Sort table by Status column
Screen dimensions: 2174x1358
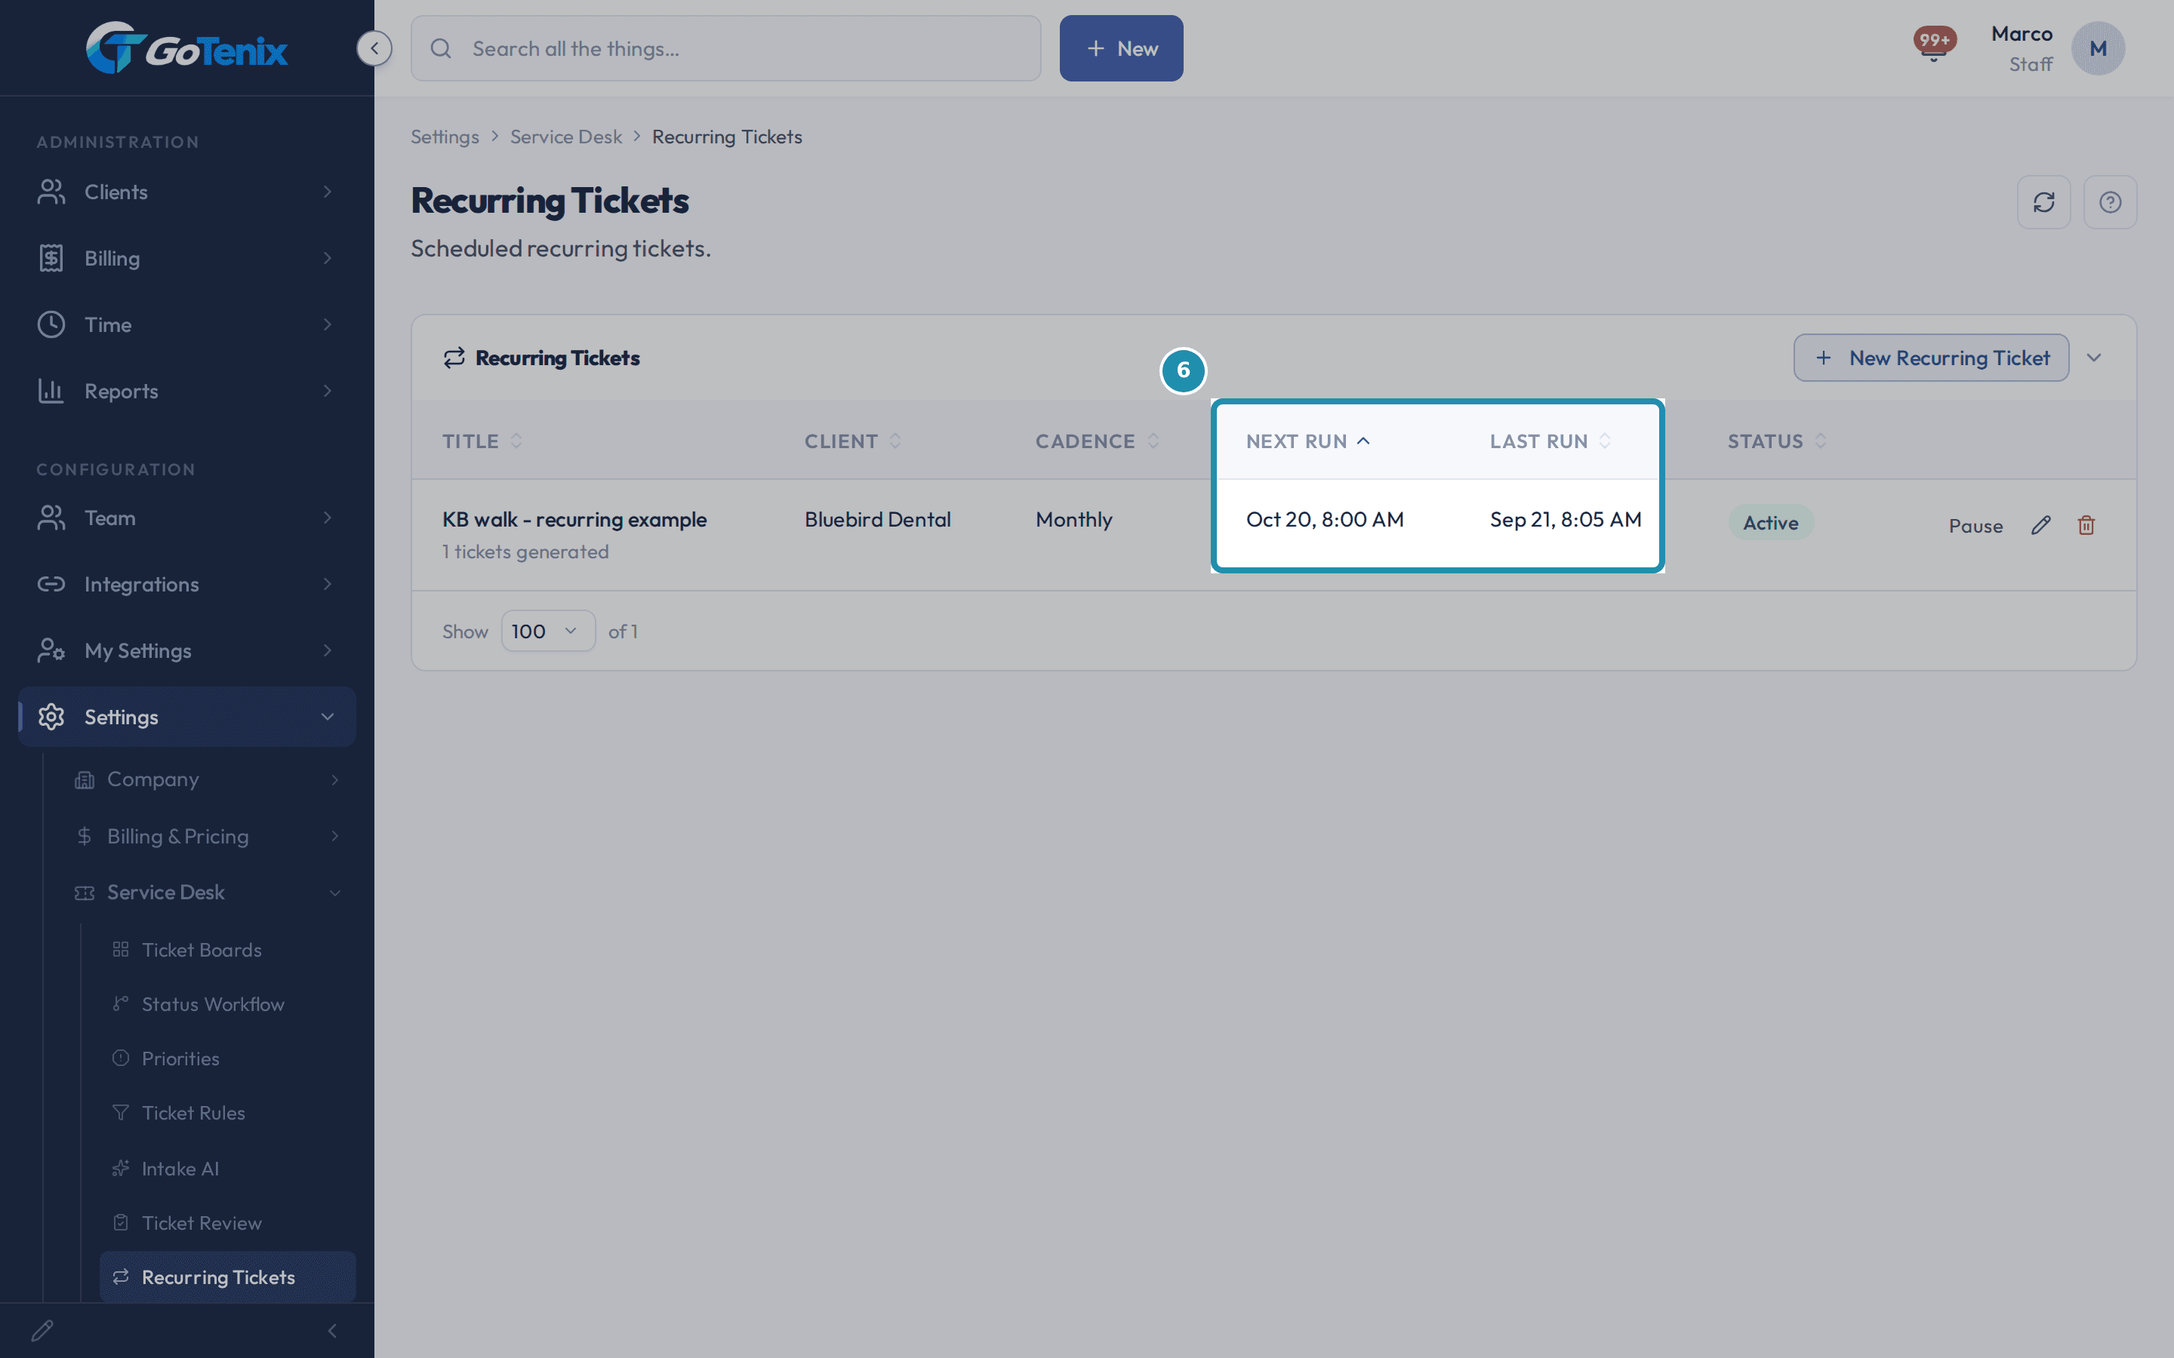[x=1776, y=441]
